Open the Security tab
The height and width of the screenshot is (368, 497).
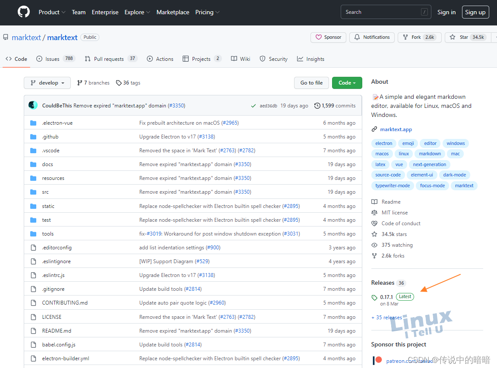click(x=273, y=59)
